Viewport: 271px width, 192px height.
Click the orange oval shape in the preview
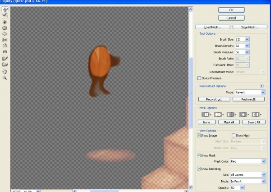click(100, 62)
